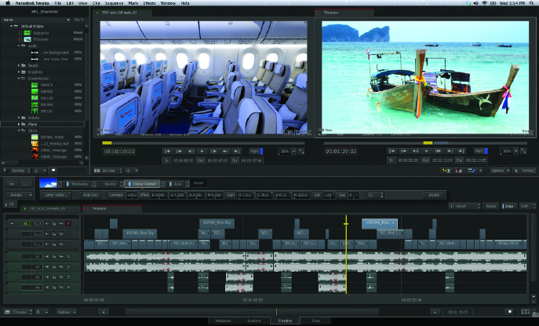Click the Delete button in effects bar

pos(434,195)
